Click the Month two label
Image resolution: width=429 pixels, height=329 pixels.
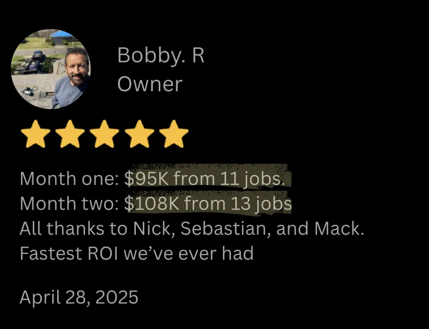[x=70, y=203]
